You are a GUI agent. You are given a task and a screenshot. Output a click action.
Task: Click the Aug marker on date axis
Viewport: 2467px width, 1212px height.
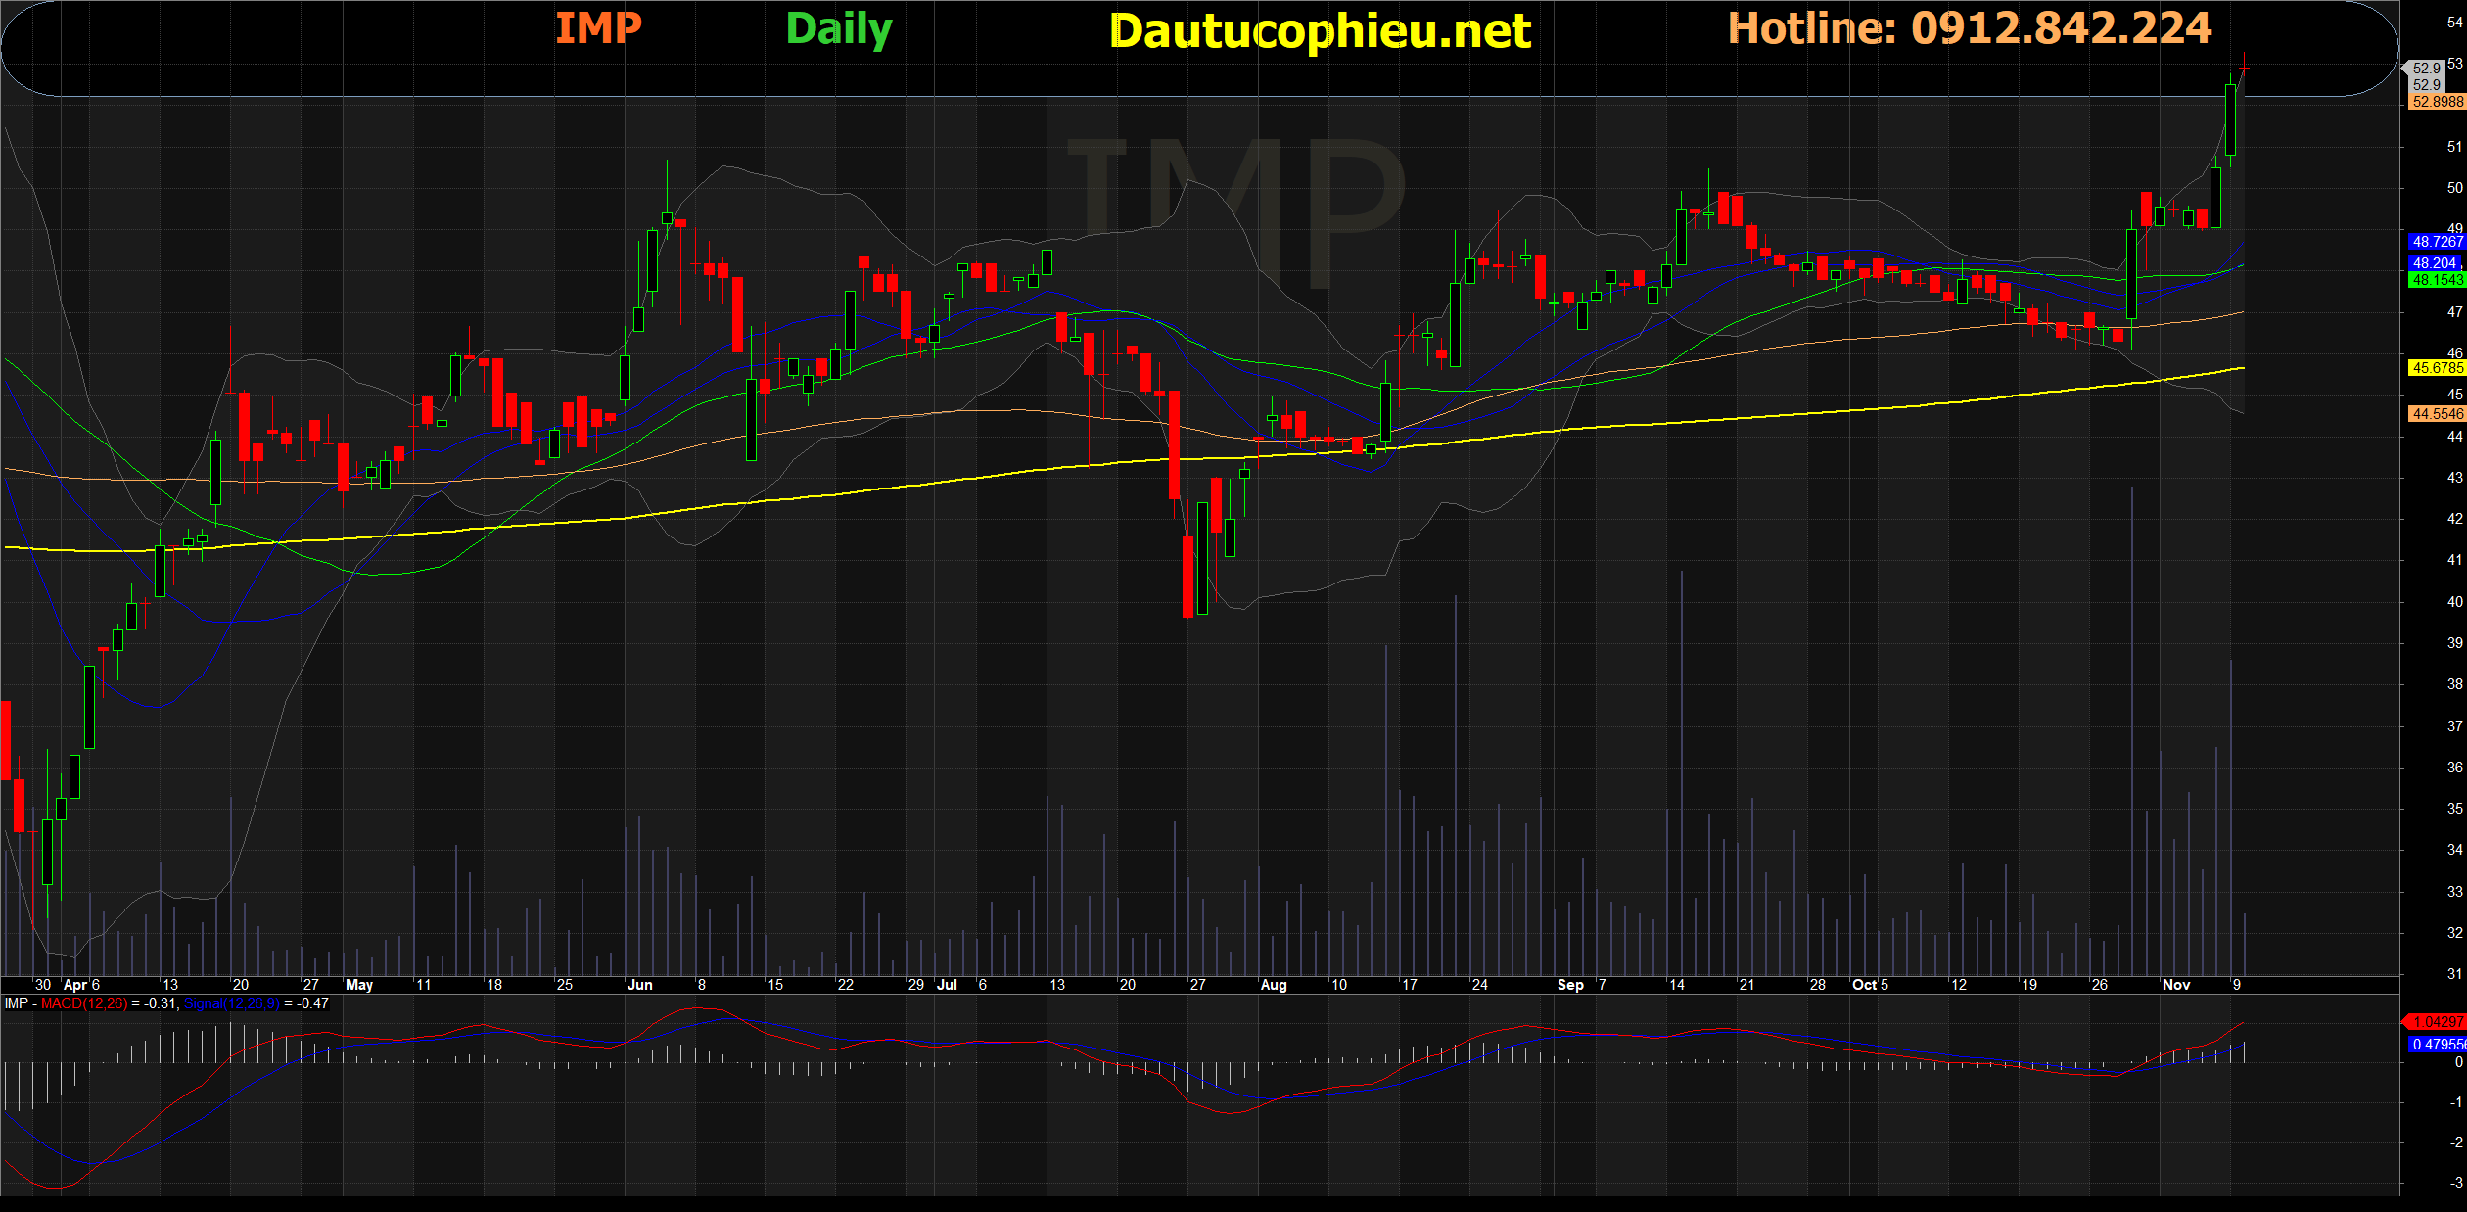(1273, 985)
